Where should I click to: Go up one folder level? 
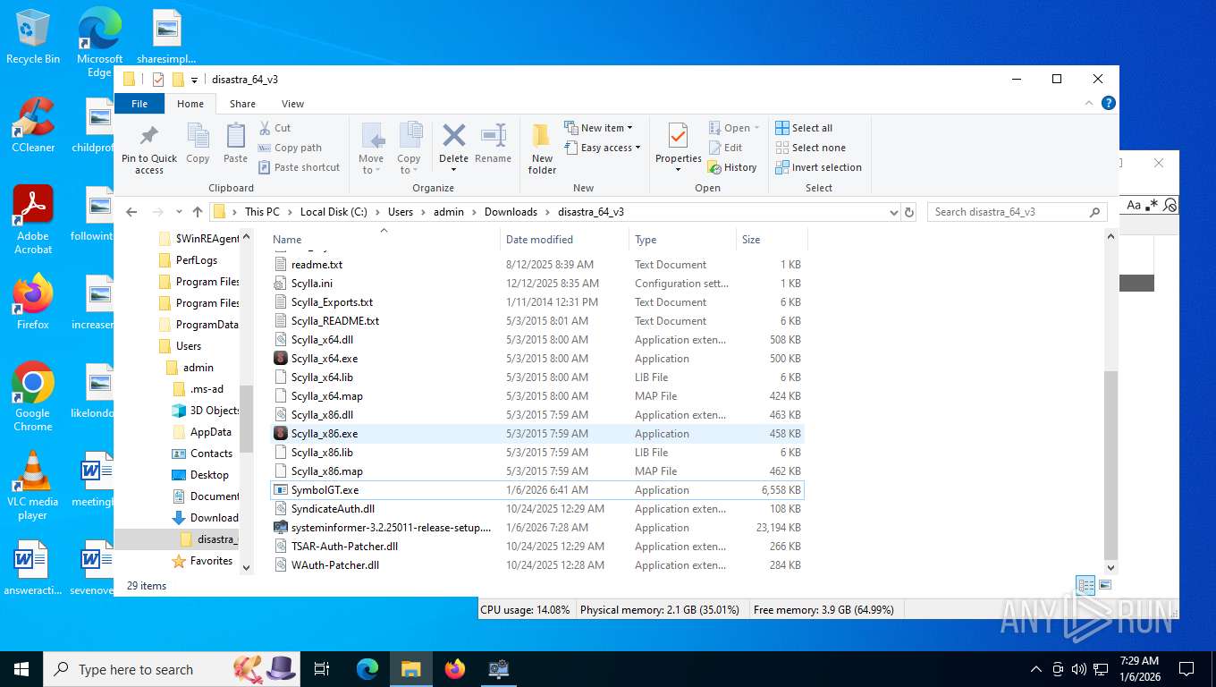(198, 212)
